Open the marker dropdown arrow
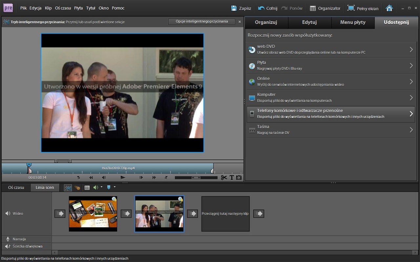Screen dimensions: 420x262 115,187
